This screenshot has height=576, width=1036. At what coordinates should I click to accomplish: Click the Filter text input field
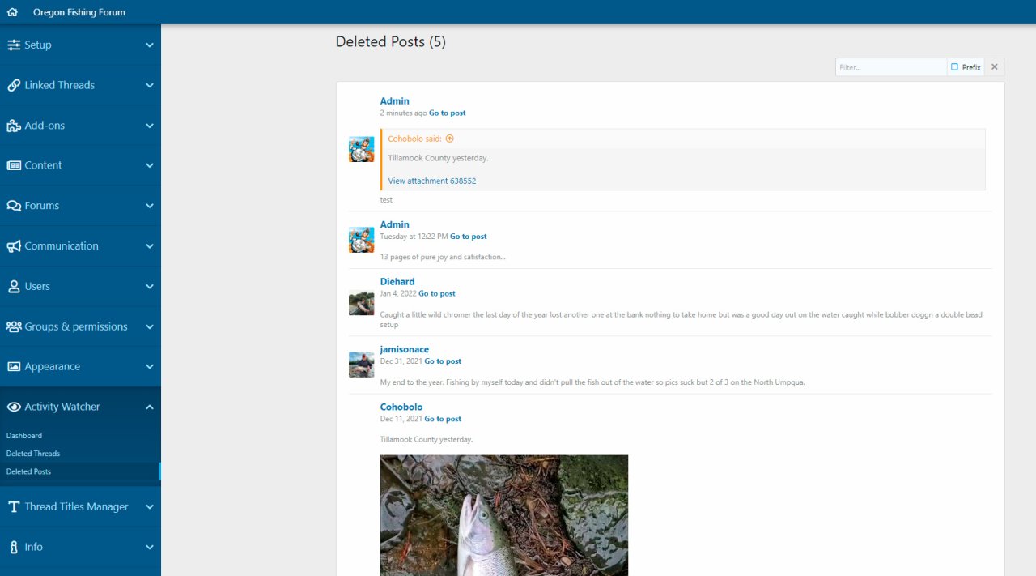click(x=890, y=67)
